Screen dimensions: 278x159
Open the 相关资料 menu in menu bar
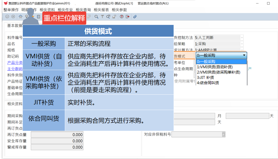(x=47, y=10)
